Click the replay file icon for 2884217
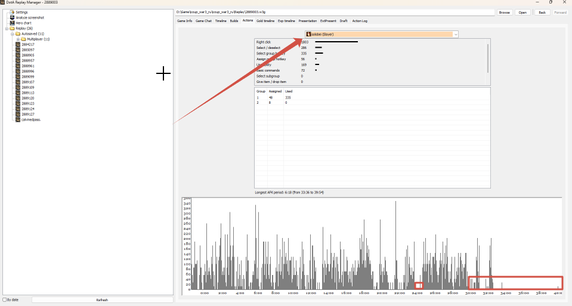Screen dimensions: 572x306 click(x=18, y=45)
